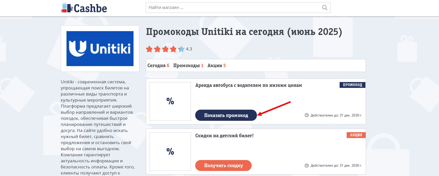The image size is (439, 176).
Task: Click the star rating icons
Action: click(165, 49)
